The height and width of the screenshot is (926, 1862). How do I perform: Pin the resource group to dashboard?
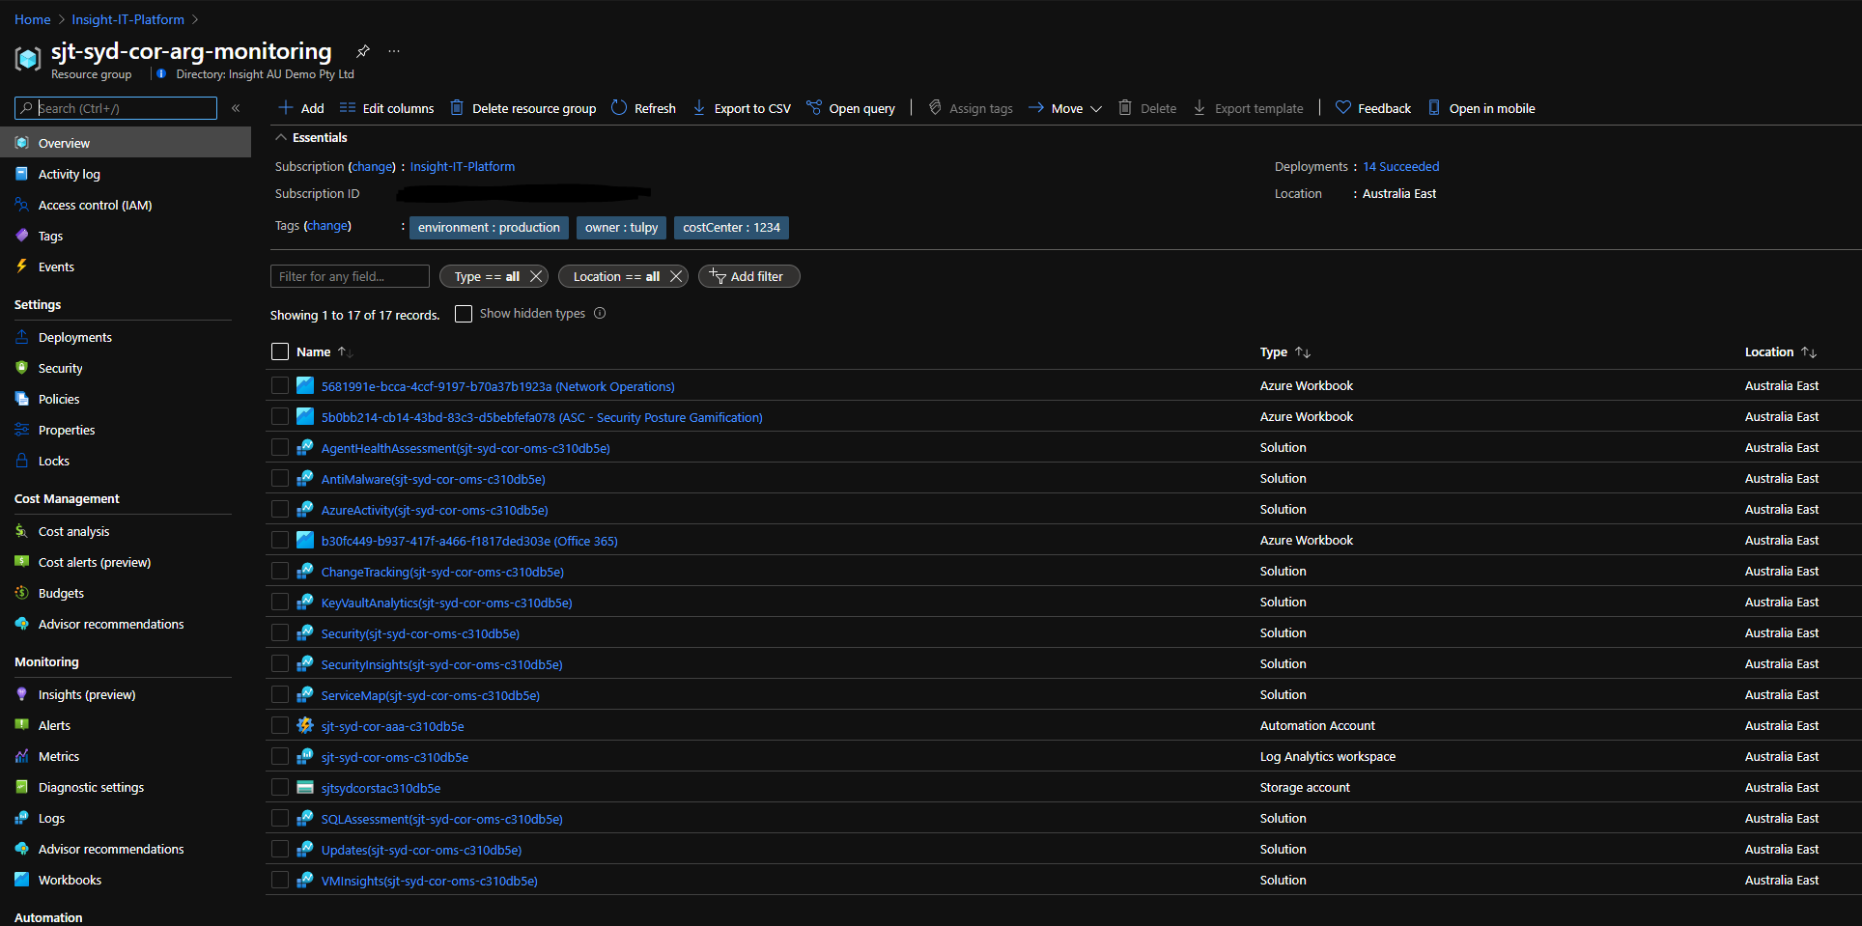(x=363, y=51)
